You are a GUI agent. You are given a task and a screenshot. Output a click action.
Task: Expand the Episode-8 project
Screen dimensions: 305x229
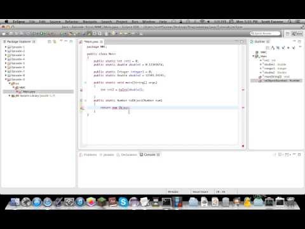click(x=6, y=75)
